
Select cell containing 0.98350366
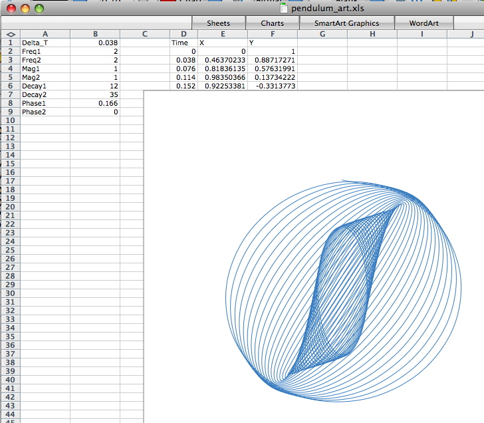[x=223, y=77]
